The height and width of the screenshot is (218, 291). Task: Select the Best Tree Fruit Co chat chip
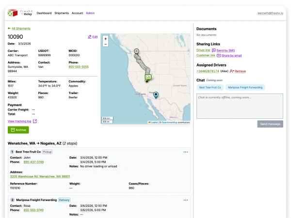coord(210,87)
